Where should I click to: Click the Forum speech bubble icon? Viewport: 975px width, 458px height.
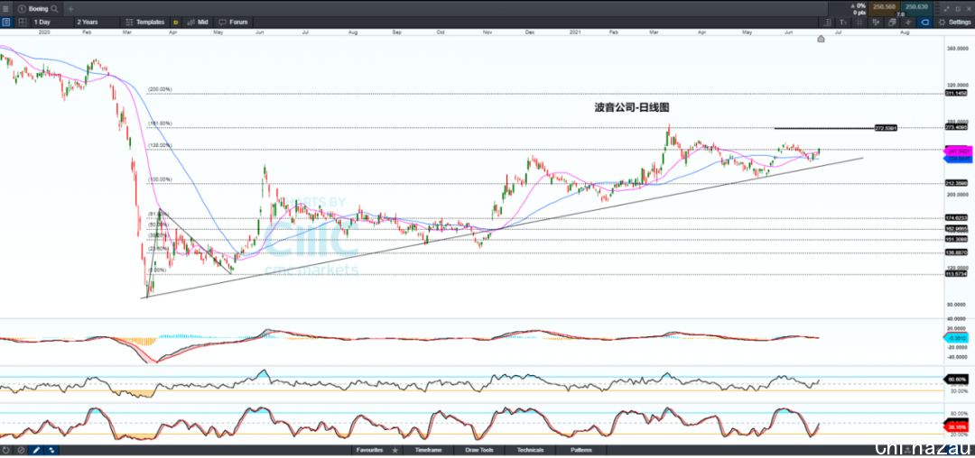click(223, 23)
